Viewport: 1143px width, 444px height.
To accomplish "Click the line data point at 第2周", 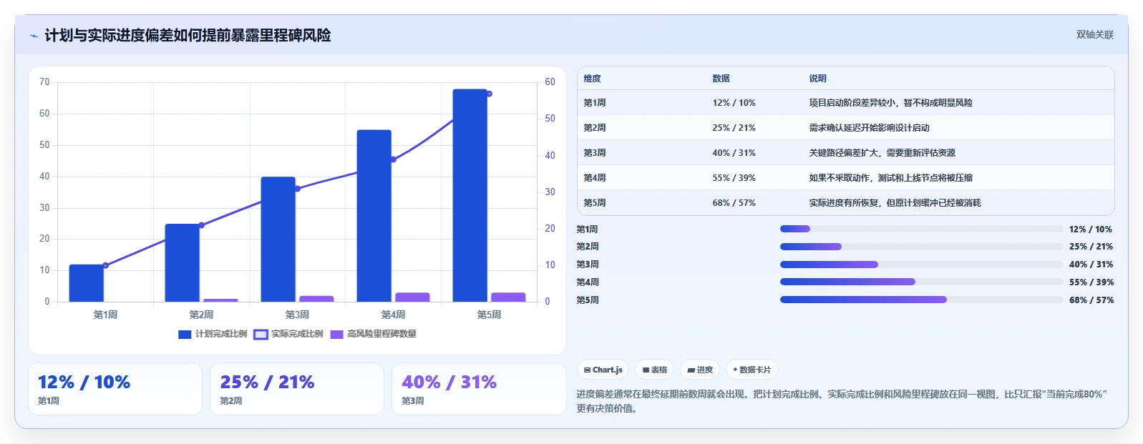I will 201,225.
